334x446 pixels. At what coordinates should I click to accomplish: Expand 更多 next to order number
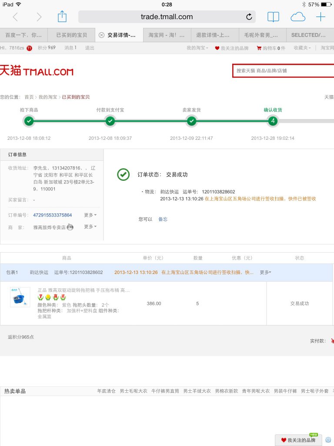[90, 215]
